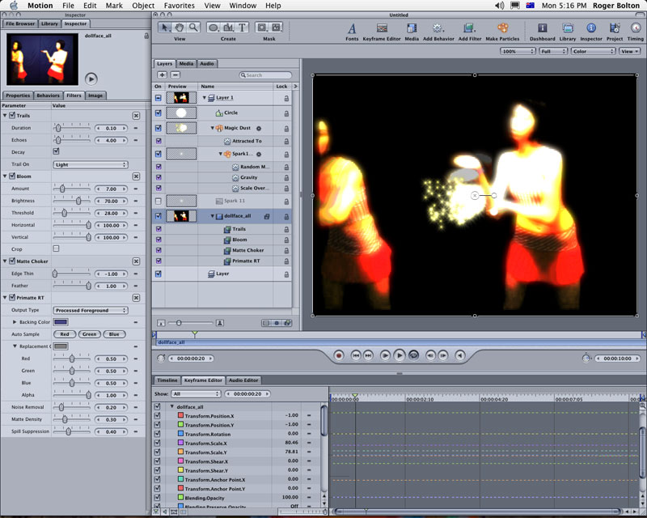Click the Blue auto sample button
The width and height of the screenshot is (647, 518).
coord(114,334)
